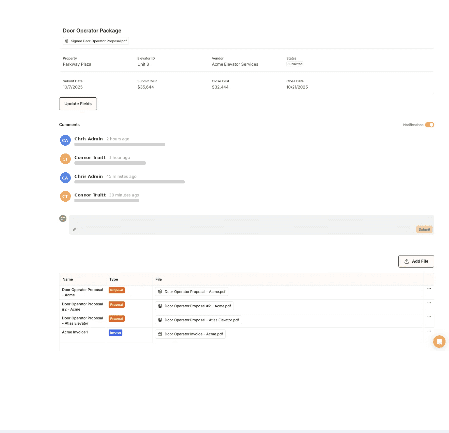Open Door Operator Proposal #2 - Acme.pdf file
The image size is (449, 433).
pos(194,306)
